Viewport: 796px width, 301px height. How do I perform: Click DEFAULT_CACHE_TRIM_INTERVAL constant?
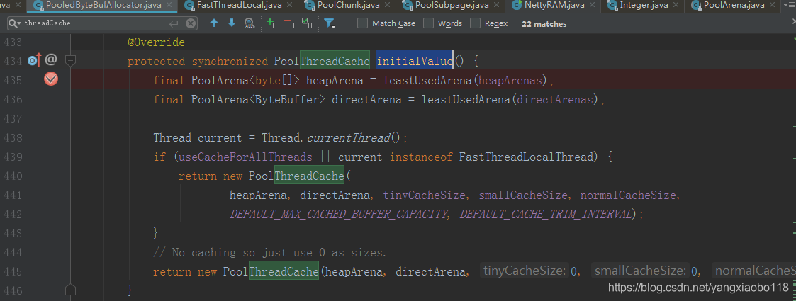545,214
